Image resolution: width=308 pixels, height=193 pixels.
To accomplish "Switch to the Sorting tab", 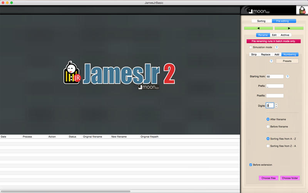I will coord(261,21).
